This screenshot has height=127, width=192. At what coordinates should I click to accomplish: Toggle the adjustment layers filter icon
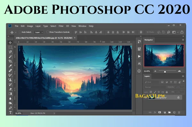point(167,82)
